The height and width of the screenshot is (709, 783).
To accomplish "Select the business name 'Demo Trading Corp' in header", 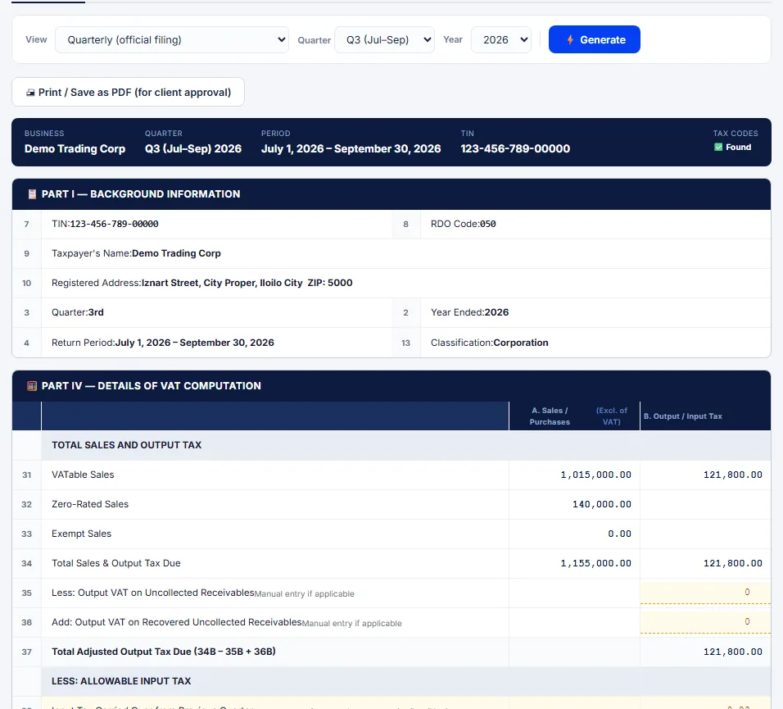I will point(75,149).
